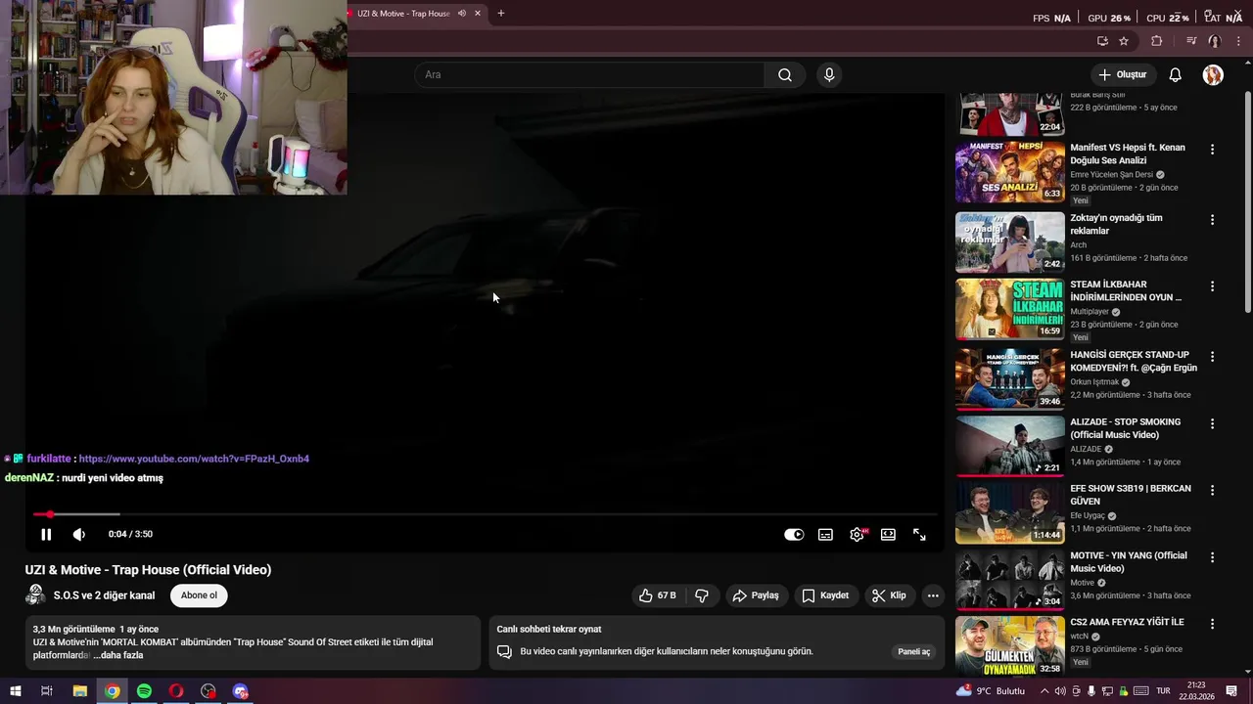The image size is (1253, 704).
Task: Toggle the autoplay switch in player
Action: click(794, 535)
